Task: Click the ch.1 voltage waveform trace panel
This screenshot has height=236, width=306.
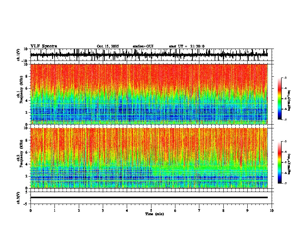Action: click(151, 55)
